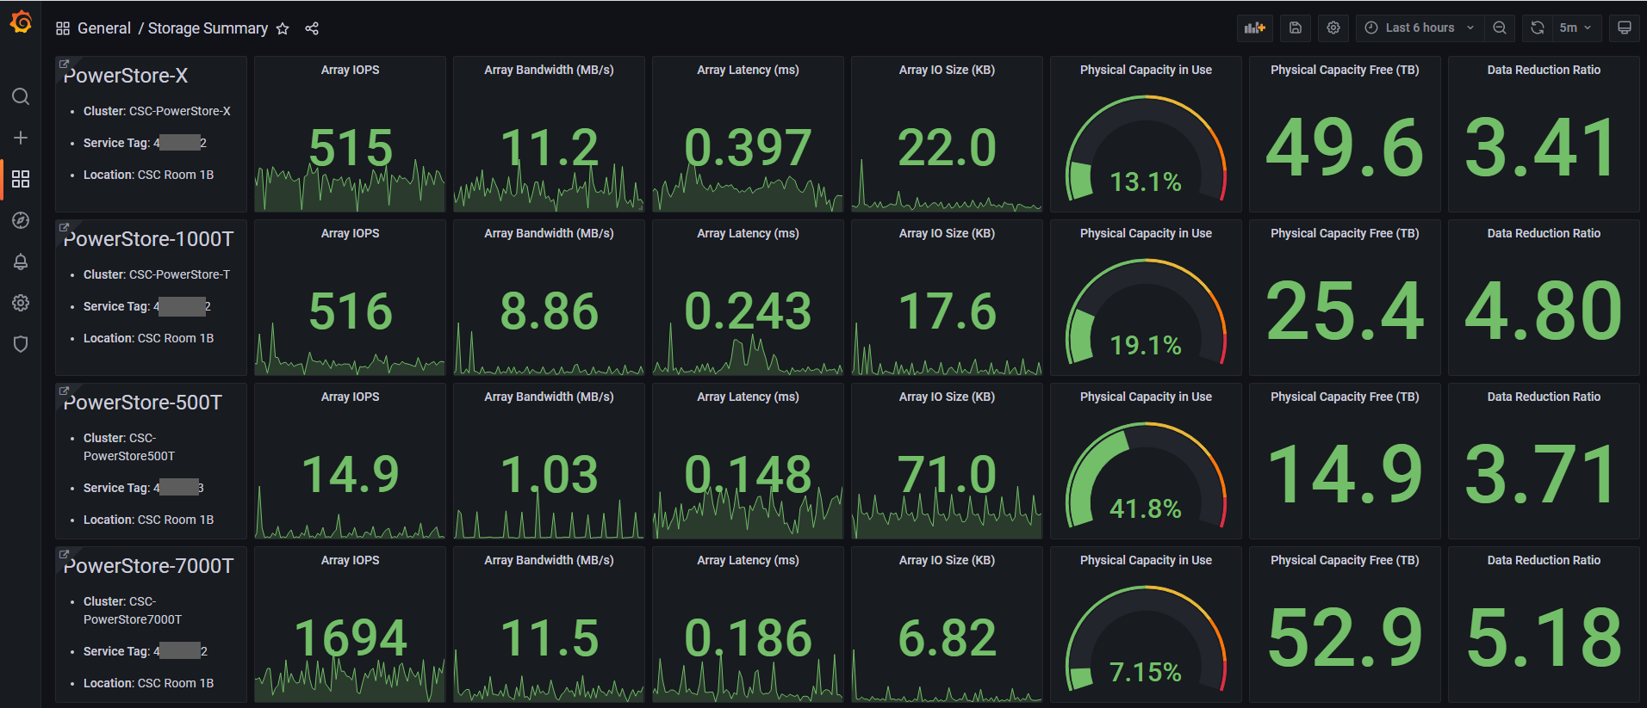Star the Storage Summary dashboard
The image size is (1647, 708).
point(283,28)
